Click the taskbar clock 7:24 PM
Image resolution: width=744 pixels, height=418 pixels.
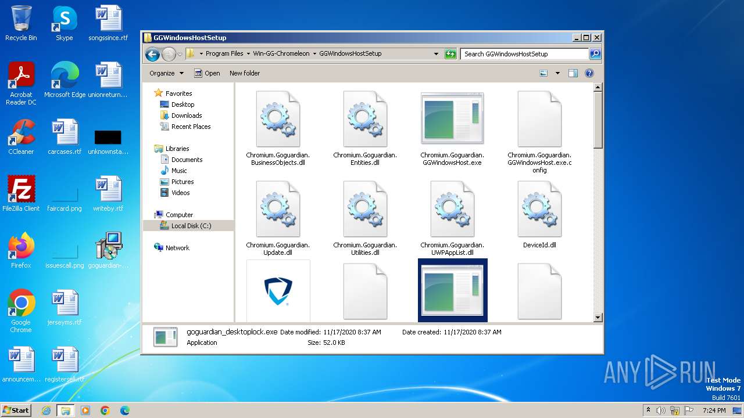tap(714, 410)
